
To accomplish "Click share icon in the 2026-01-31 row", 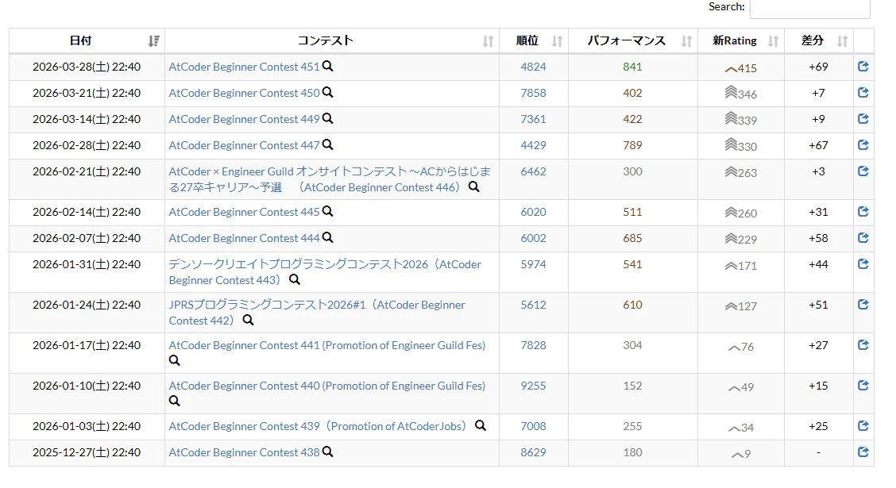I will tap(863, 264).
